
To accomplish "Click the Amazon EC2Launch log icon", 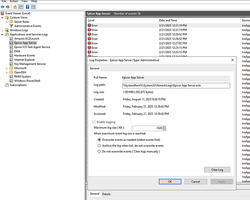I will (11, 38).
